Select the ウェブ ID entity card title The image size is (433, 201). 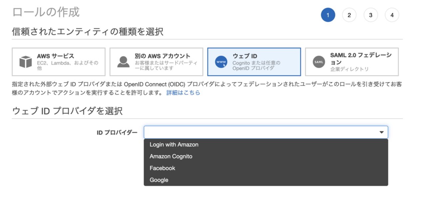tap(245, 56)
